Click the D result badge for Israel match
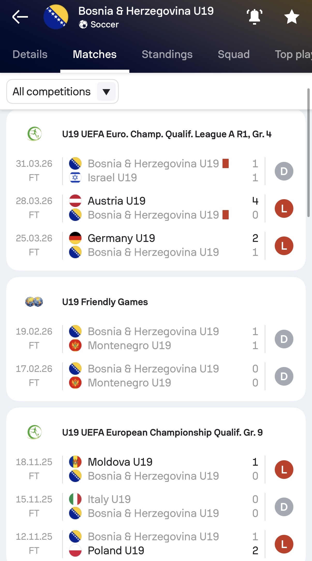 (x=284, y=171)
